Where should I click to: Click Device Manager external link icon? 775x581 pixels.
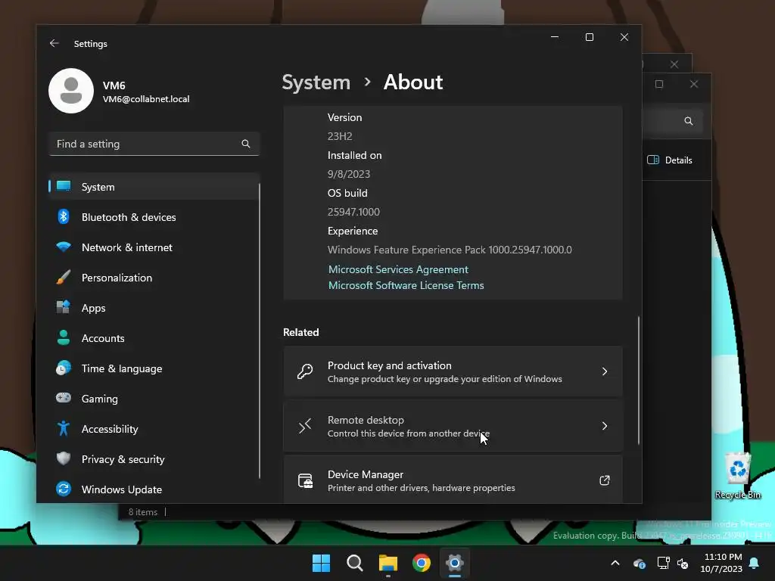[x=605, y=480]
